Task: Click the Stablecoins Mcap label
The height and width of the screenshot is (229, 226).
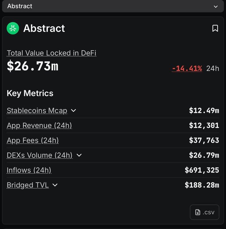Action: pyautogui.click(x=37, y=110)
